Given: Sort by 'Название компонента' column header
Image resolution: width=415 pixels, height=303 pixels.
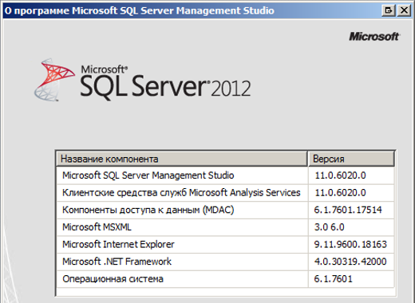Looking at the screenshot, I should [182, 159].
